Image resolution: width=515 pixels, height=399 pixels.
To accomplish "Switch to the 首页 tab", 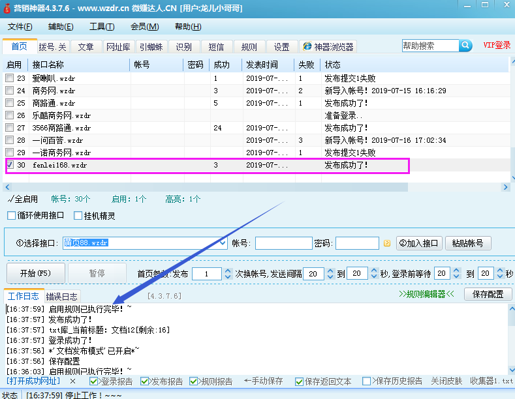I will tap(20, 46).
